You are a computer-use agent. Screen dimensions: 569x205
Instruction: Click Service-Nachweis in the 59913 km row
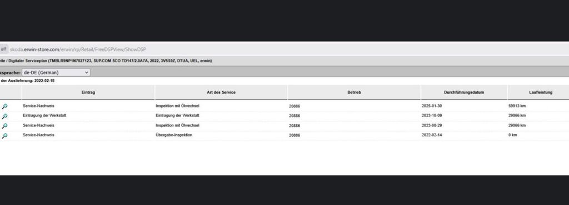tap(38, 106)
